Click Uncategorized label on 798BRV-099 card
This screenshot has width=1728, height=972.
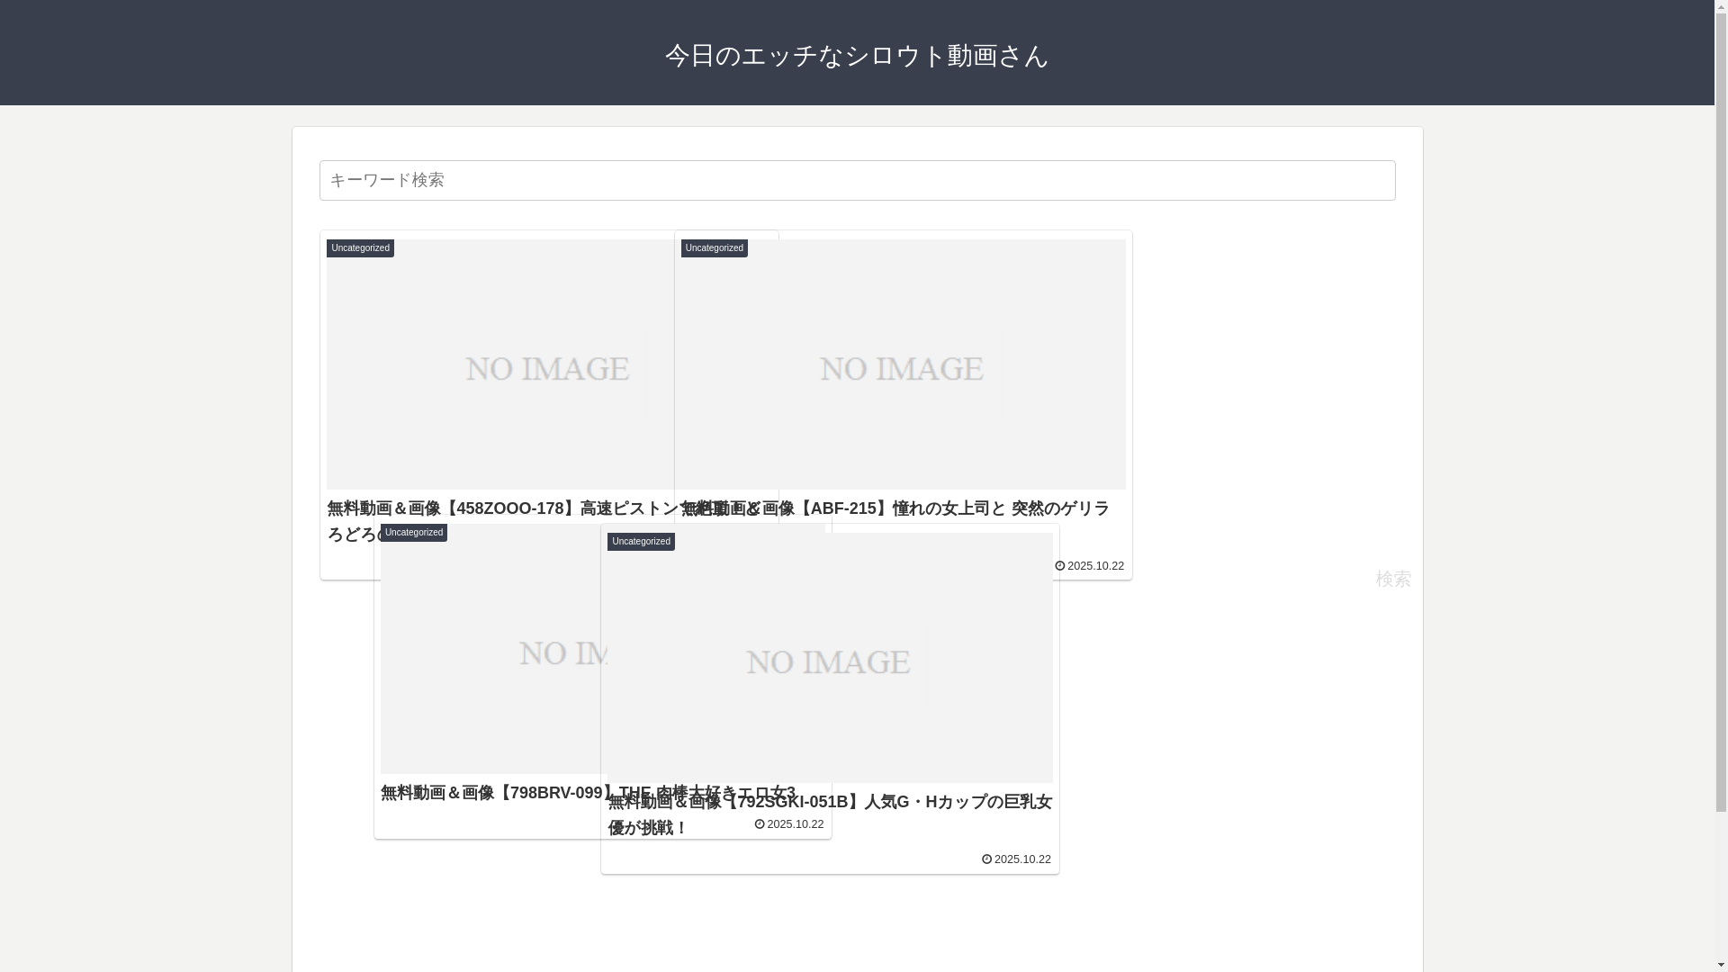tap(413, 533)
